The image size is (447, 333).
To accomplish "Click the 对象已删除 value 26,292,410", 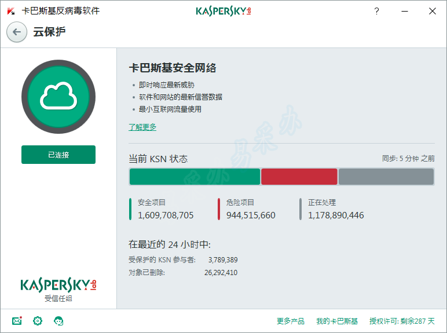I will [x=221, y=273].
